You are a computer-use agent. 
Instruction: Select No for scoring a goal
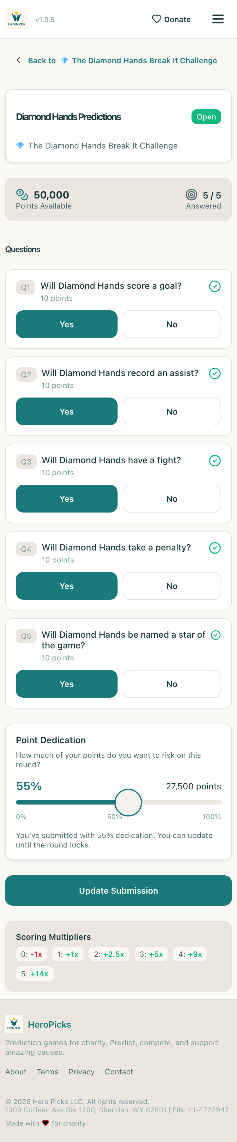[172, 325]
